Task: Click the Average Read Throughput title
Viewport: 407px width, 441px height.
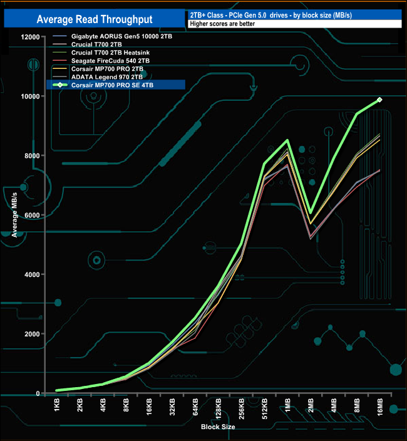Action: tap(95, 19)
